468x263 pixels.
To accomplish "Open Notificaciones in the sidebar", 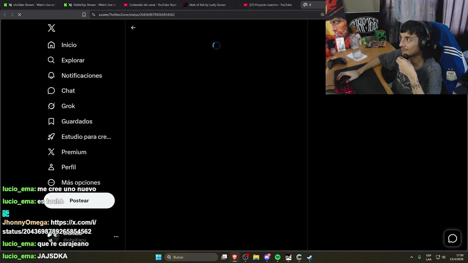I will [75, 76].
